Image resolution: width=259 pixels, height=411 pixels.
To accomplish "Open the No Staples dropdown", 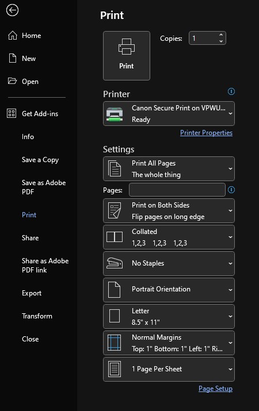I will click(169, 263).
